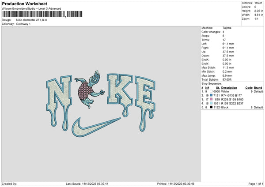Click the Color changes value 4
The image size is (265, 187).
click(223, 32)
